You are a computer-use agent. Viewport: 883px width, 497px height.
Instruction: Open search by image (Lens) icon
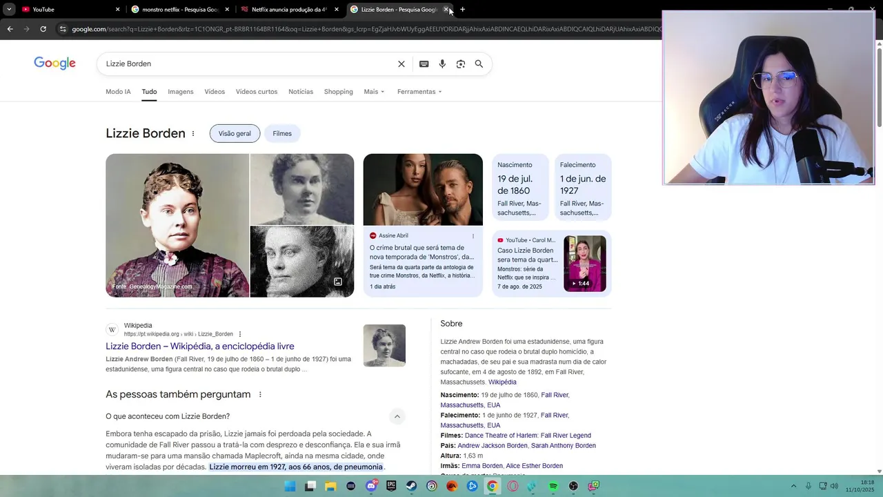tap(460, 64)
